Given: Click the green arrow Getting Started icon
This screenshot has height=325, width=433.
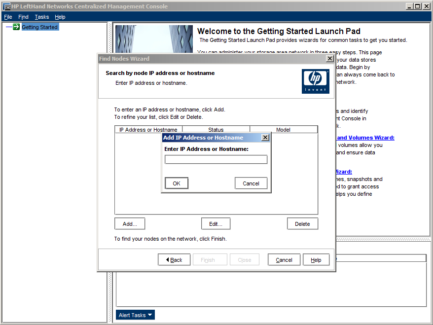Looking at the screenshot, I should (16, 27).
